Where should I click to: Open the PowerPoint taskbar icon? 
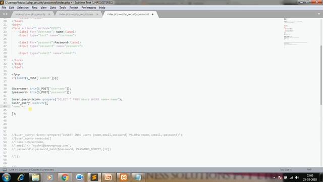pyautogui.click(x=109, y=177)
